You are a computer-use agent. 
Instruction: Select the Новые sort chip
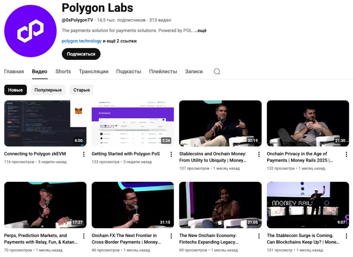tap(16, 90)
